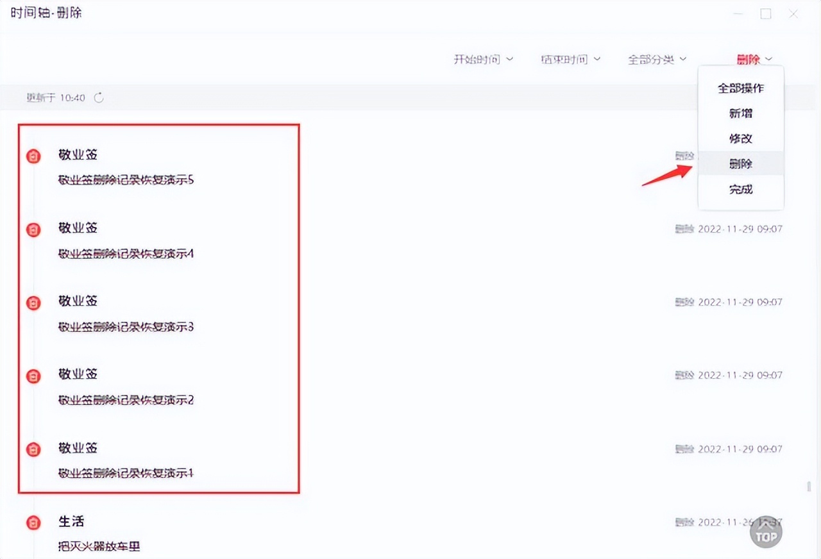This screenshot has width=821, height=559.
Task: Click the red note icon beside 敬业签删除记录恢复演示4
Action: tap(33, 229)
